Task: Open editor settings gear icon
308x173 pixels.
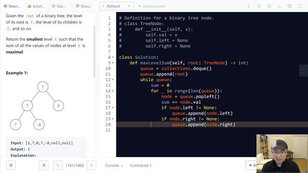Action: coord(290,6)
